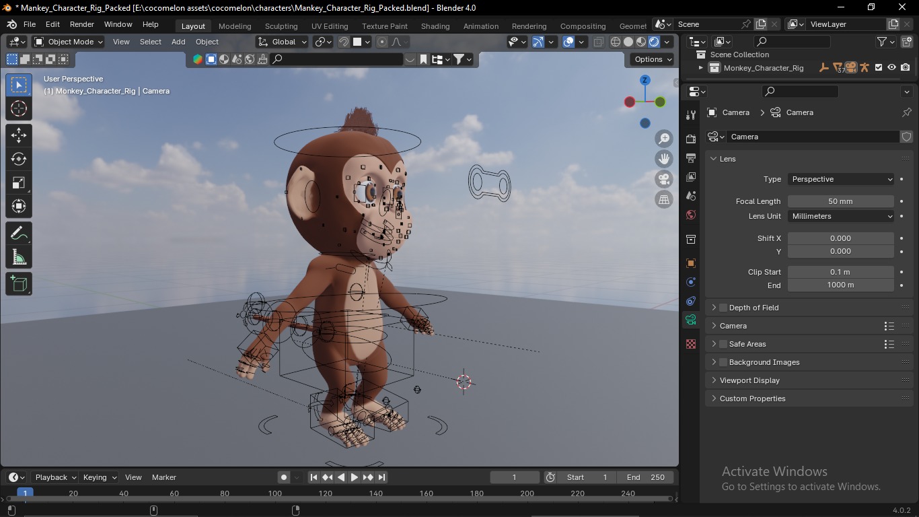The height and width of the screenshot is (517, 919).
Task: Open the Object Mode dropdown
Action: 69,42
